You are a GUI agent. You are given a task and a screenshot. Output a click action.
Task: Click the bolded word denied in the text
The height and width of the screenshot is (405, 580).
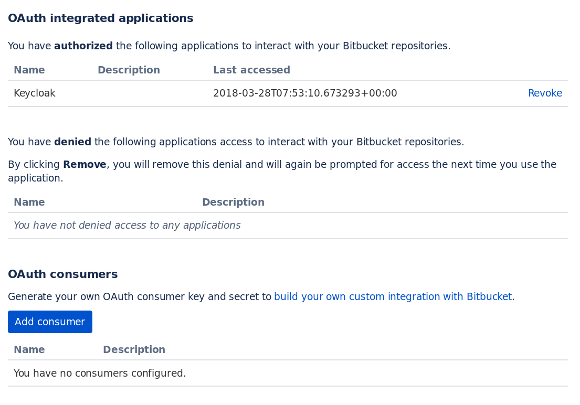click(72, 142)
